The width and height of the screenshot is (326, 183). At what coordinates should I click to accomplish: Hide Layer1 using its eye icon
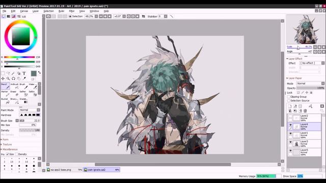tap(290, 134)
